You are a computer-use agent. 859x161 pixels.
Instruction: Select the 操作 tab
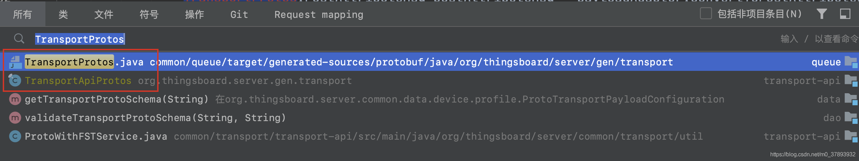[x=194, y=14]
